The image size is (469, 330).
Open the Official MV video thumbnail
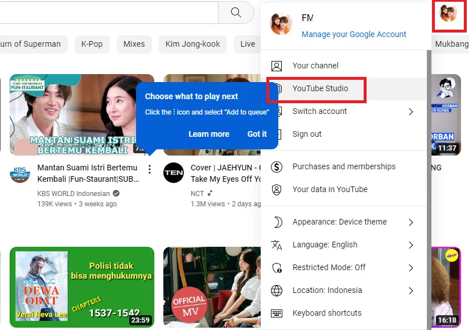[x=212, y=287]
